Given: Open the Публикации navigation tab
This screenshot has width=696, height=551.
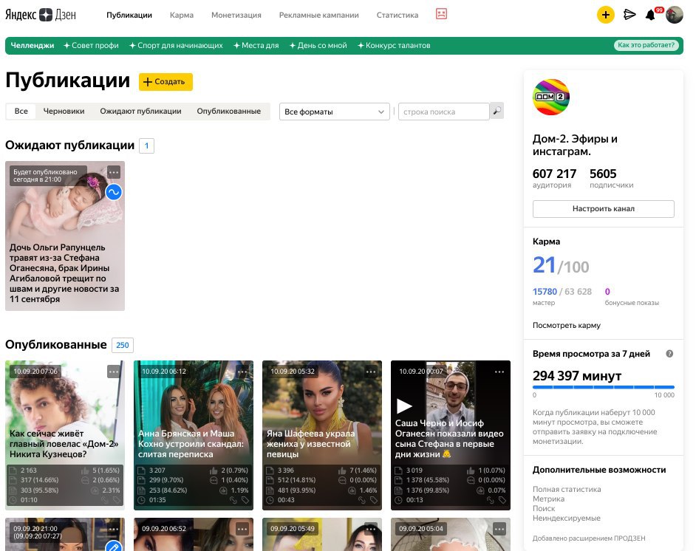Looking at the screenshot, I should [129, 15].
